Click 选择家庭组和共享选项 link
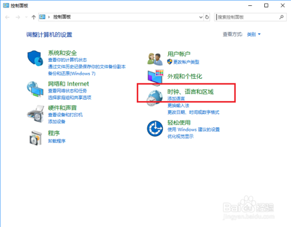The width and height of the screenshot is (291, 227). [x=69, y=97]
